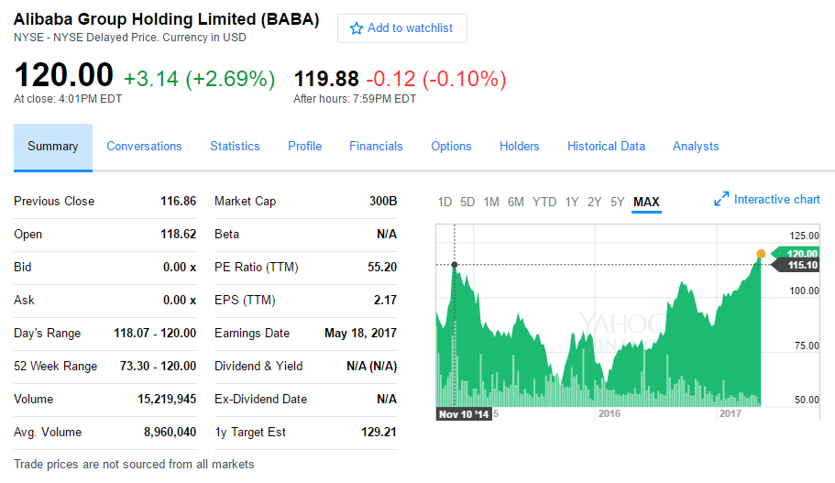Click the Avg. Volume value 8,960,040

[x=170, y=433]
